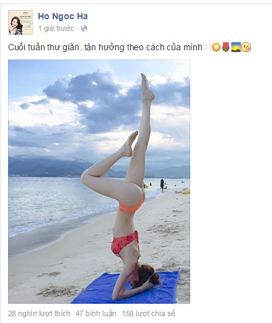View the '158 lượt chia sẻ' shares

148,314
